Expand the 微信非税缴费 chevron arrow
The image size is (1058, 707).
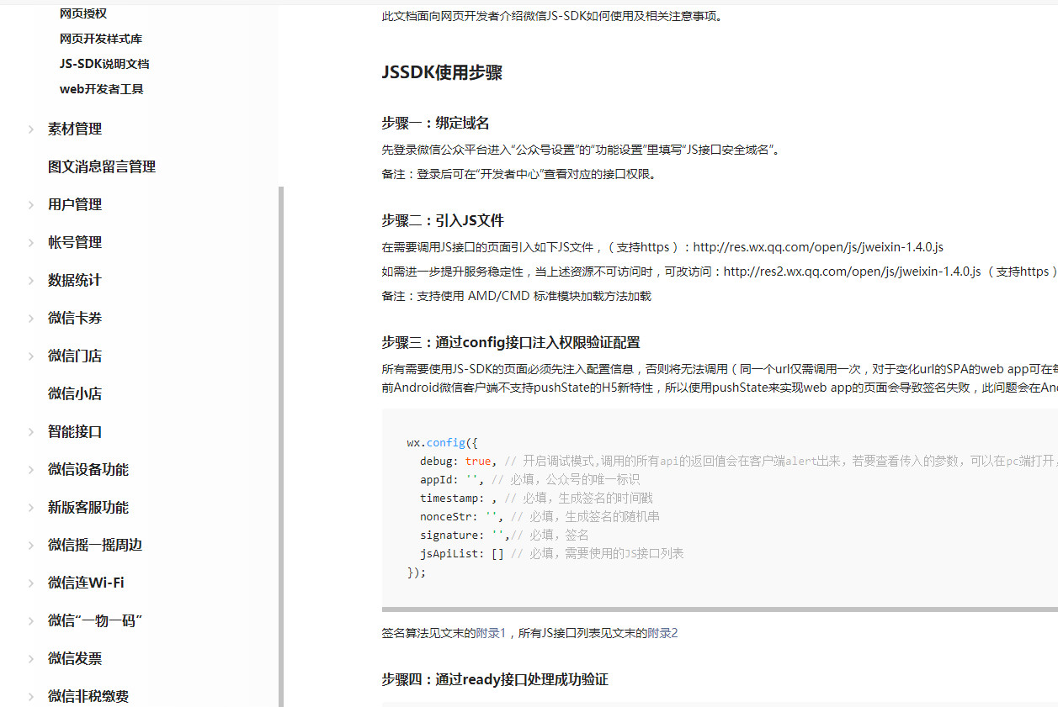point(31,697)
